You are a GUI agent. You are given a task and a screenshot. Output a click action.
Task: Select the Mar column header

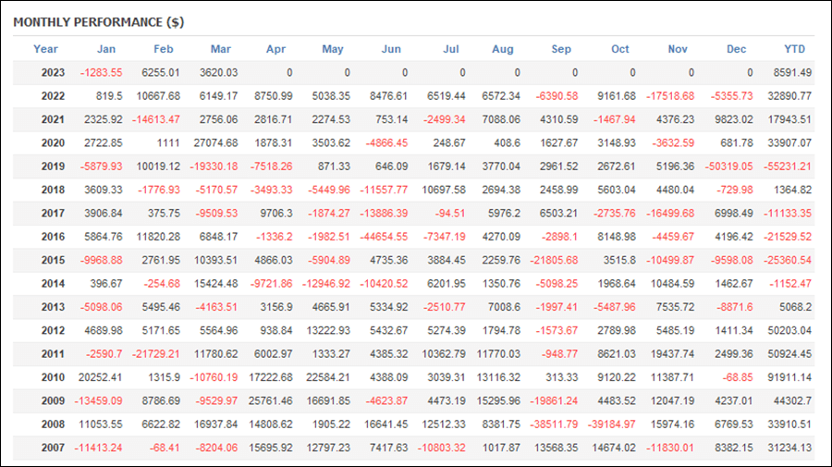(221, 49)
